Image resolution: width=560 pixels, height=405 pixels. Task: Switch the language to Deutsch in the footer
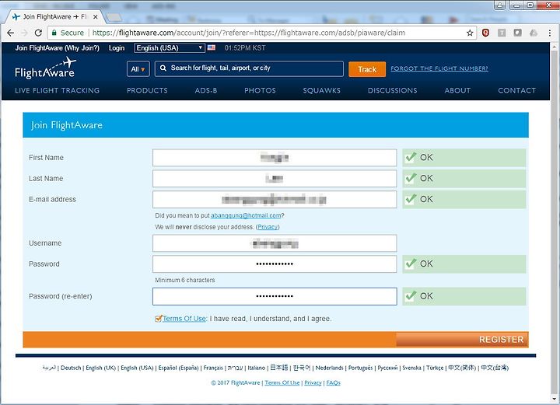pos(71,368)
